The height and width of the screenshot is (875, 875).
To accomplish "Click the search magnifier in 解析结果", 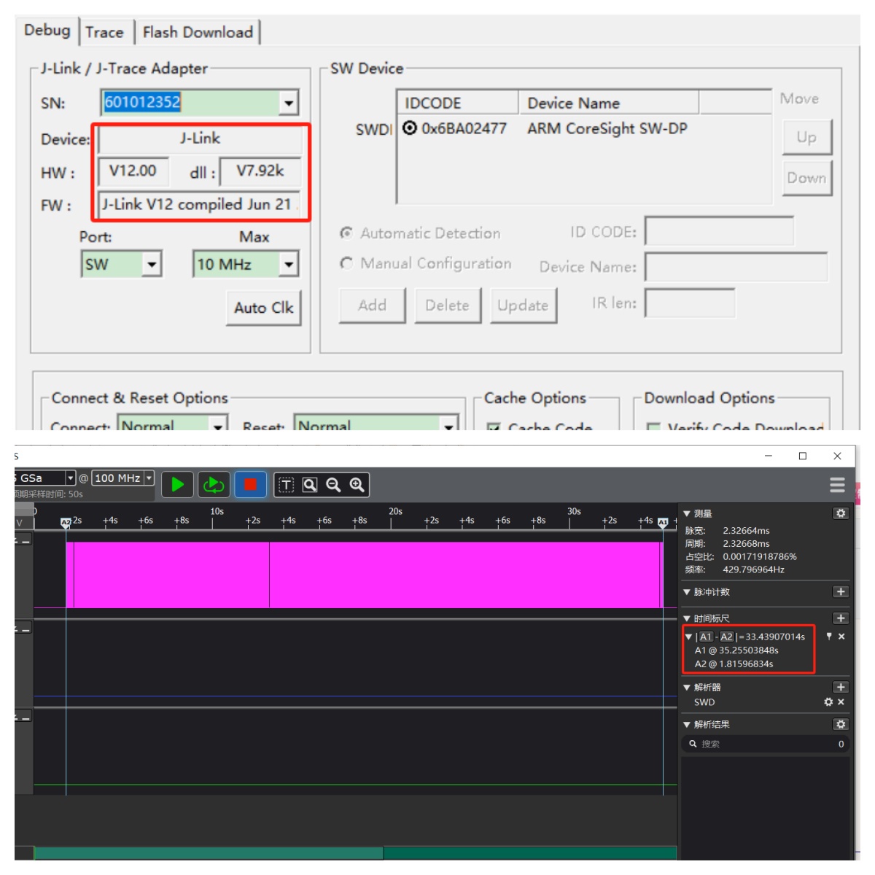I will click(693, 744).
